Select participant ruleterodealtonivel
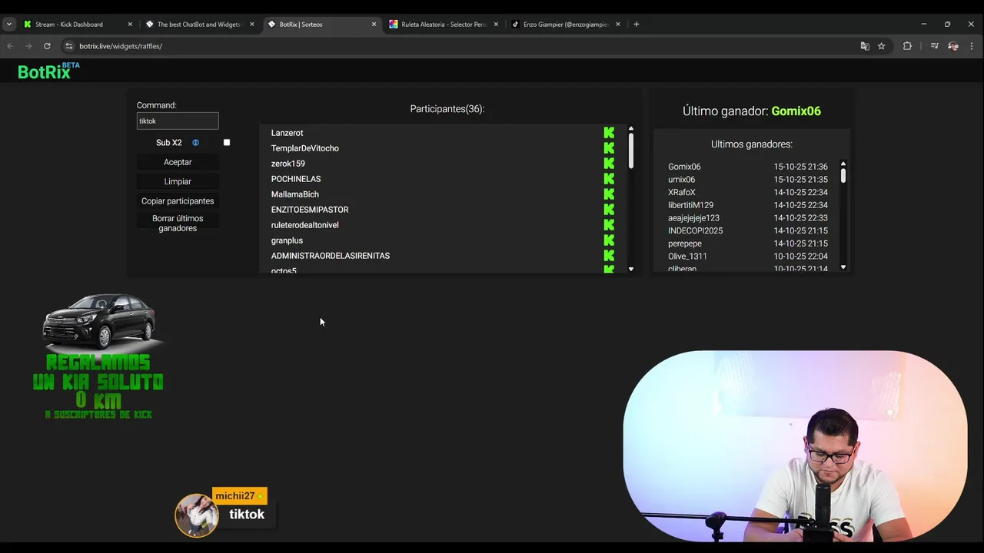Screen dimensions: 984x553 pos(304,225)
